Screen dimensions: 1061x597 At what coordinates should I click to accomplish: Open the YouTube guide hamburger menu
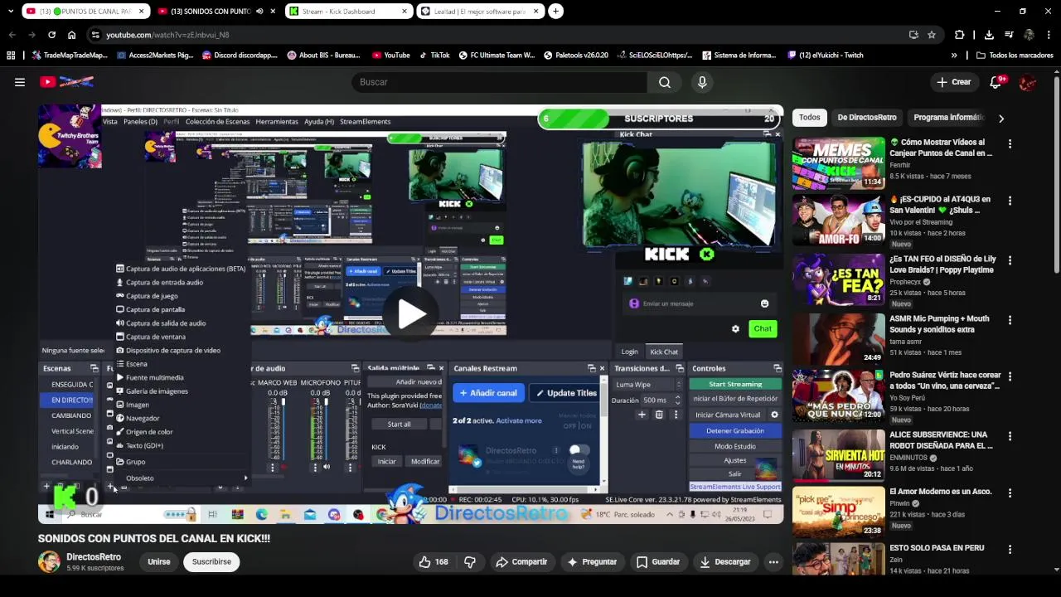[19, 82]
